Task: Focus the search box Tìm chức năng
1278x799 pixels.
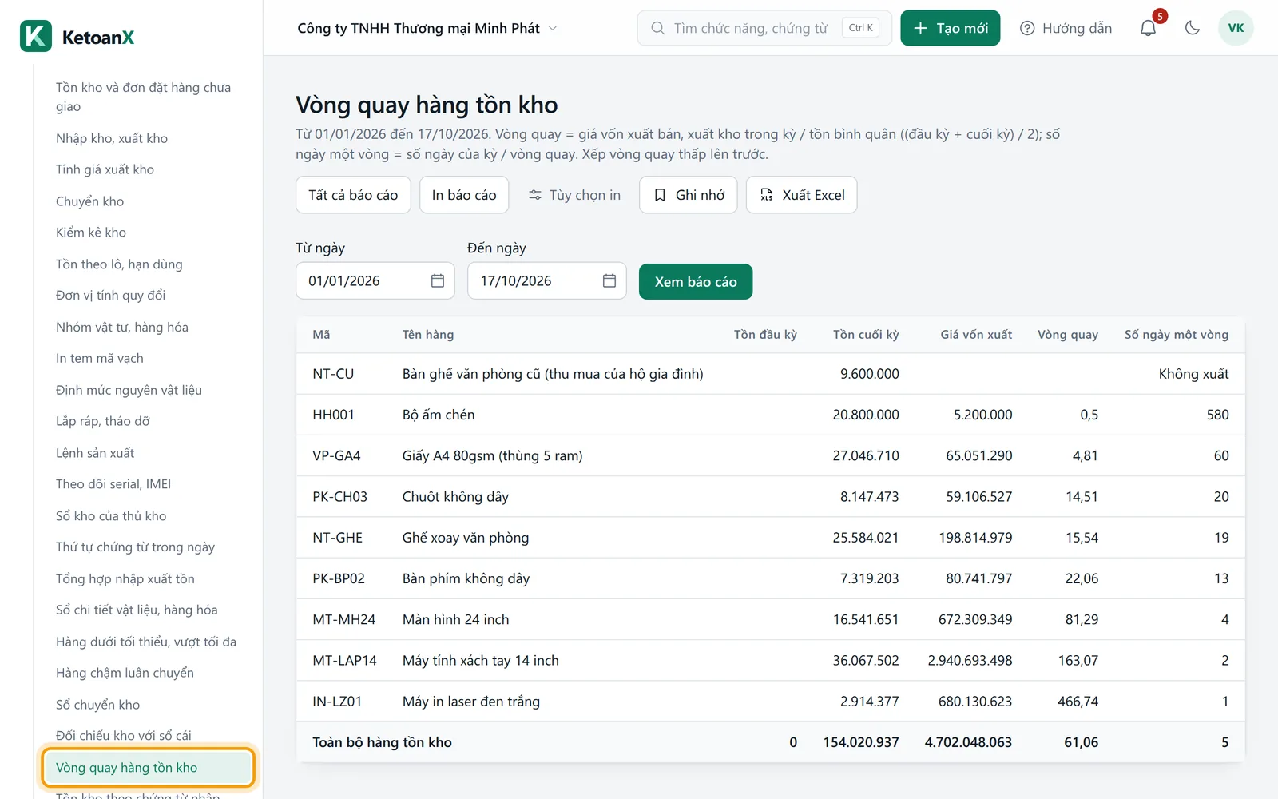Action: pyautogui.click(x=764, y=28)
